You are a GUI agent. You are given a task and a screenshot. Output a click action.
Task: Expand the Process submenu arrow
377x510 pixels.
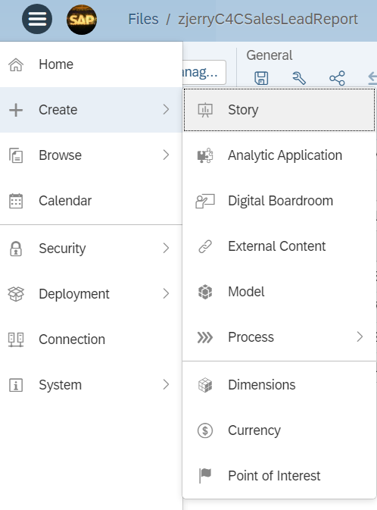click(x=360, y=336)
